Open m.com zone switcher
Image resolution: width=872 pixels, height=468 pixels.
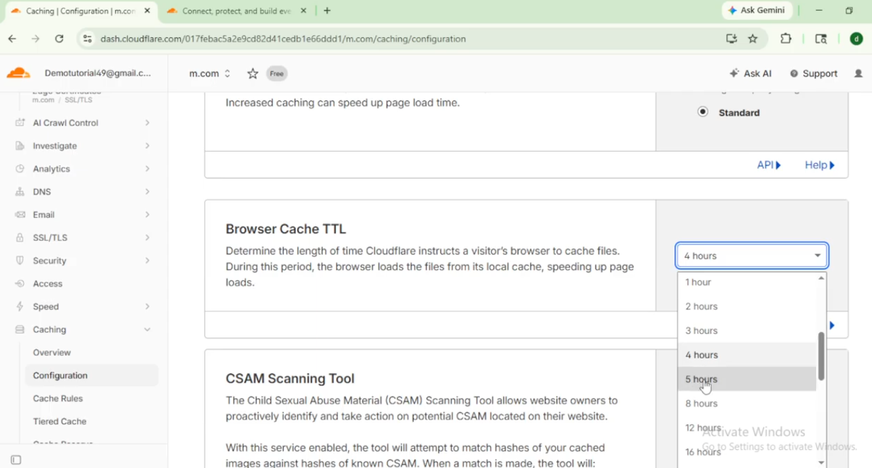210,74
